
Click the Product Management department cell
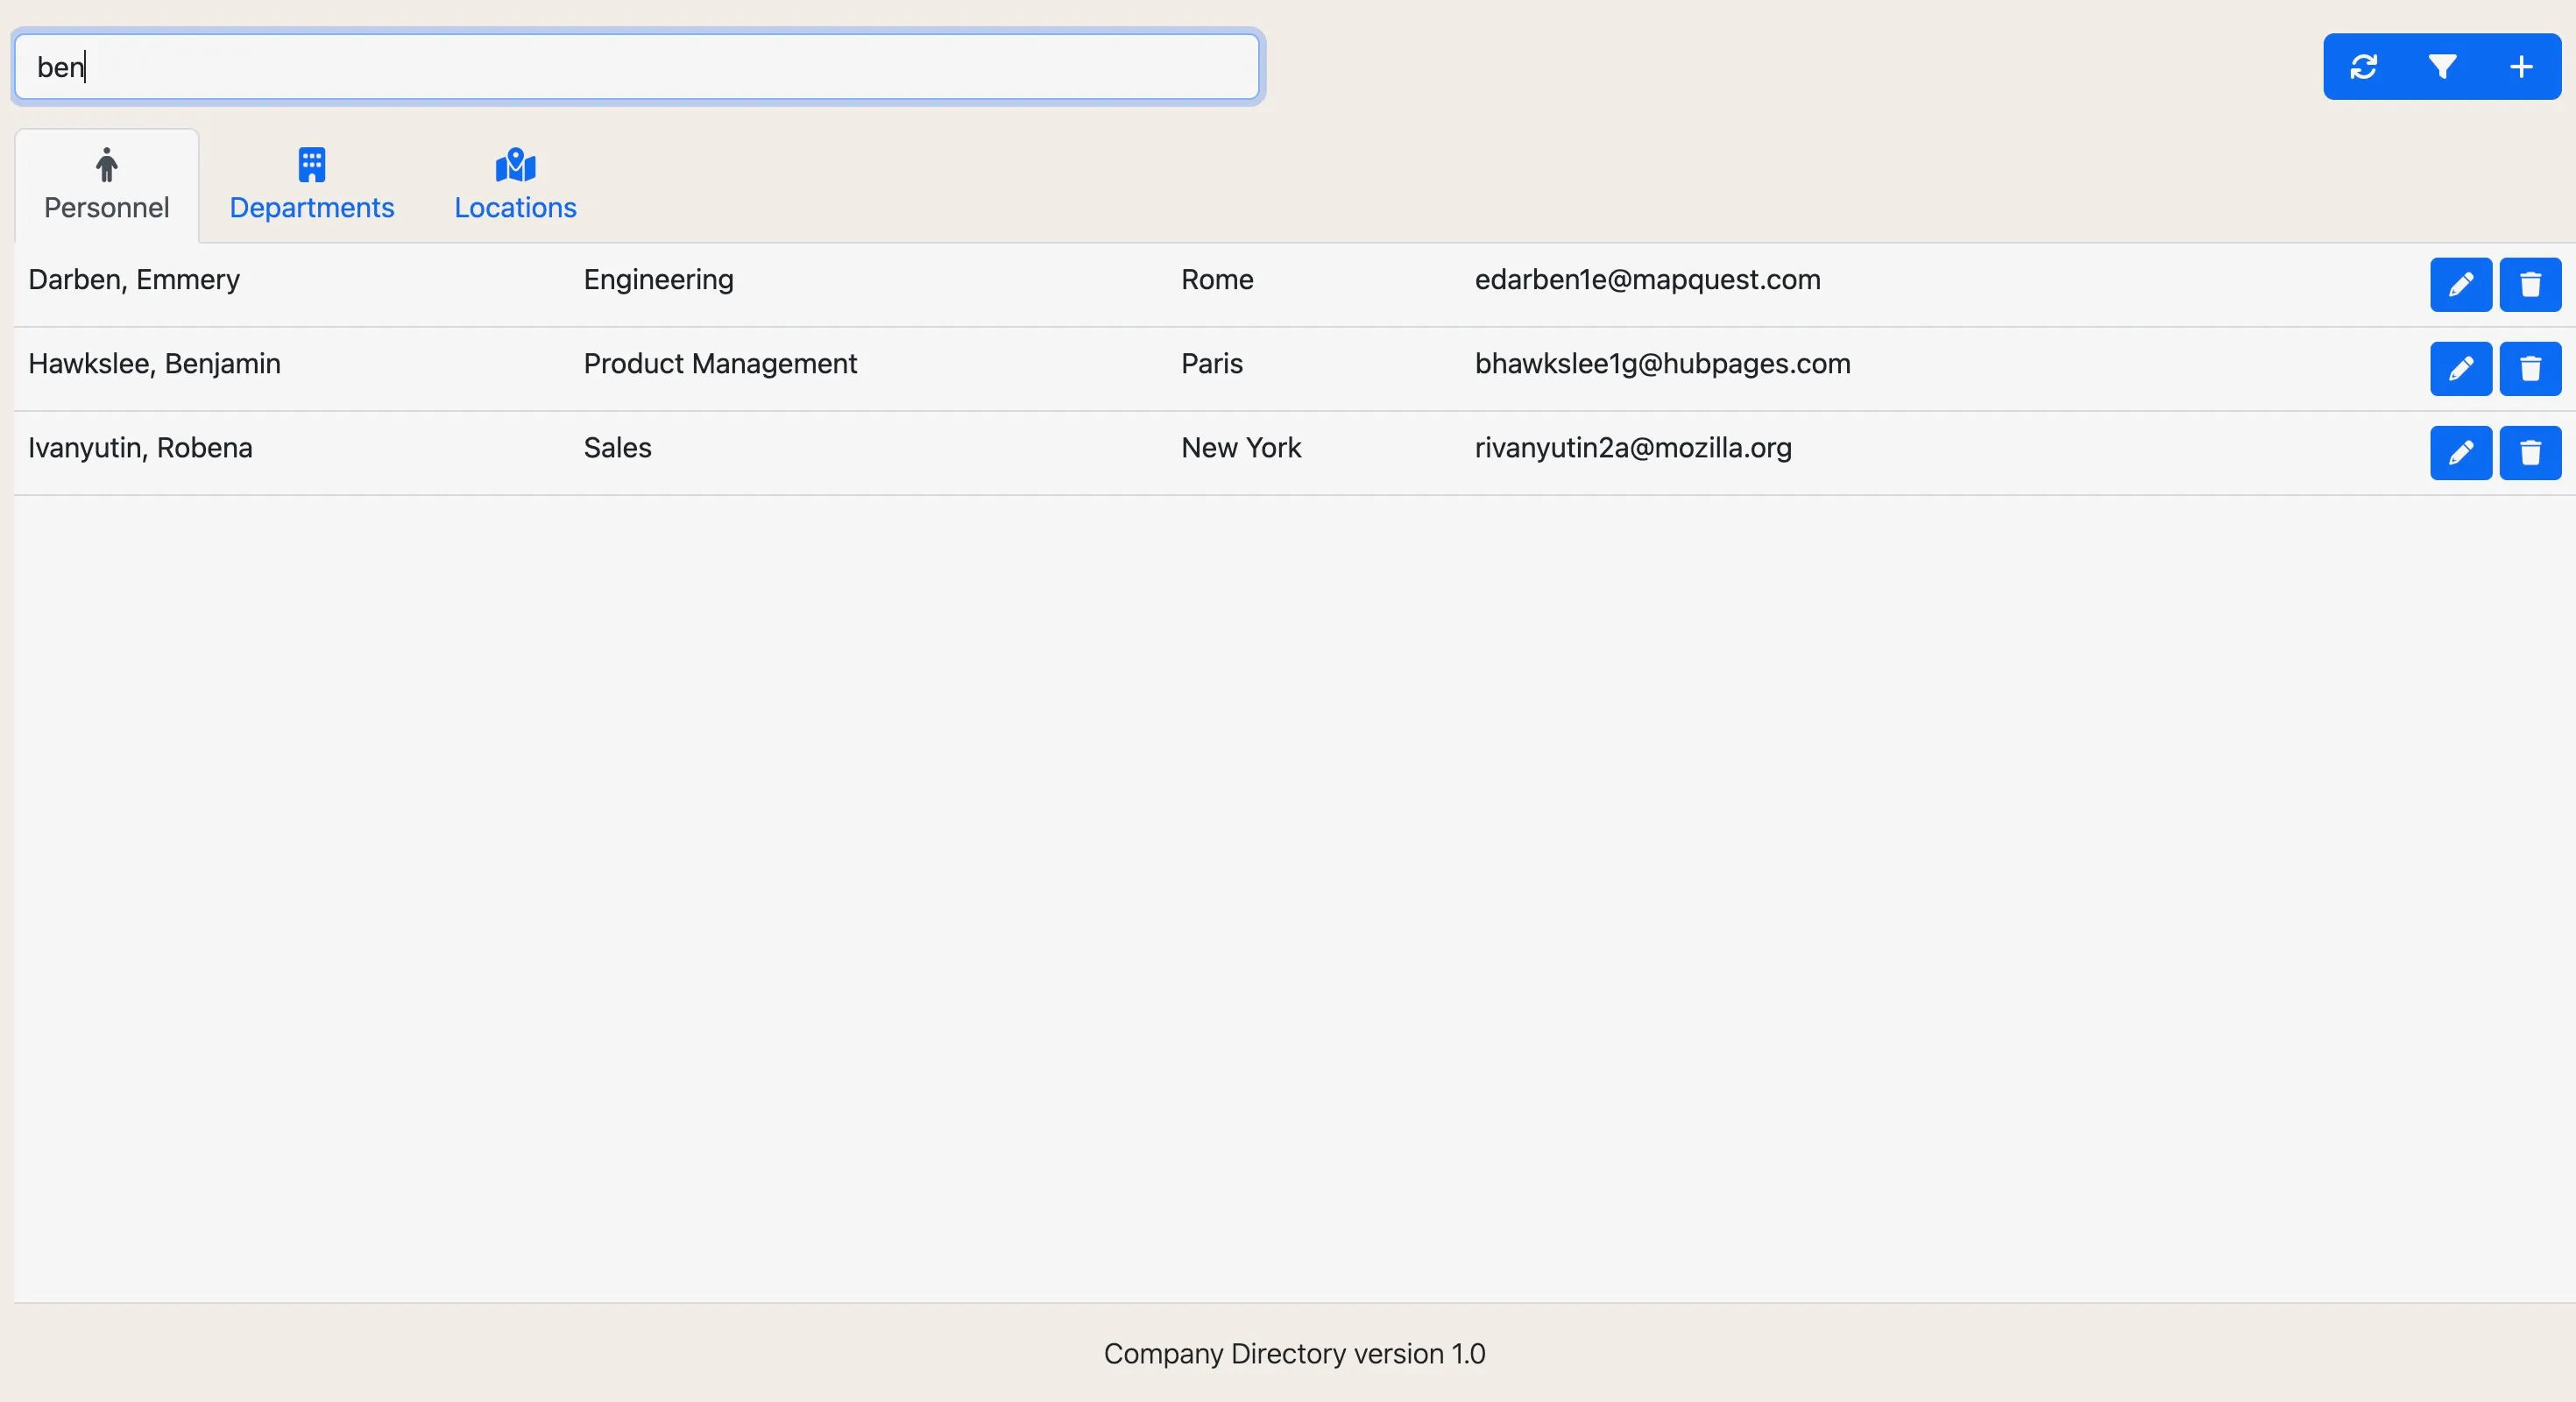click(x=720, y=363)
